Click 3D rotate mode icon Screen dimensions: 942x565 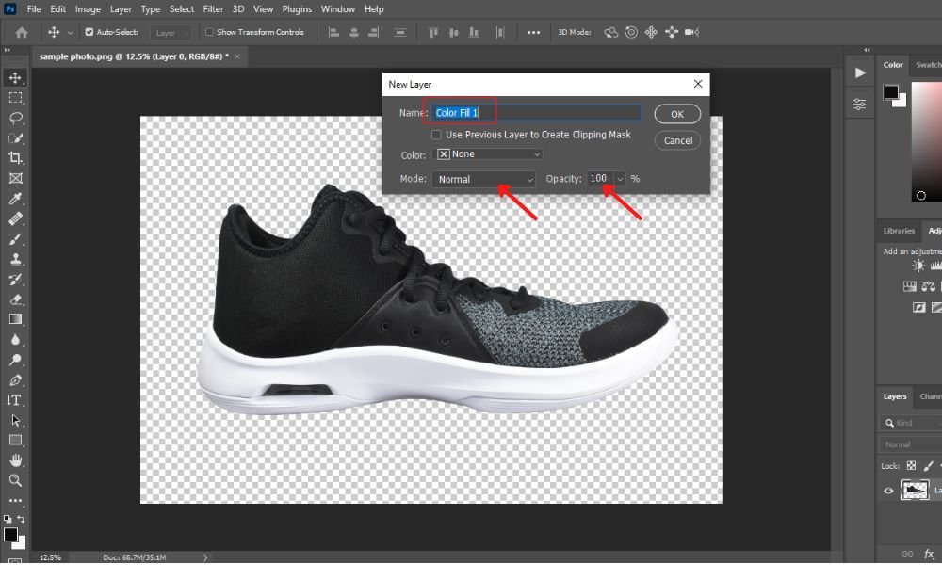[611, 32]
